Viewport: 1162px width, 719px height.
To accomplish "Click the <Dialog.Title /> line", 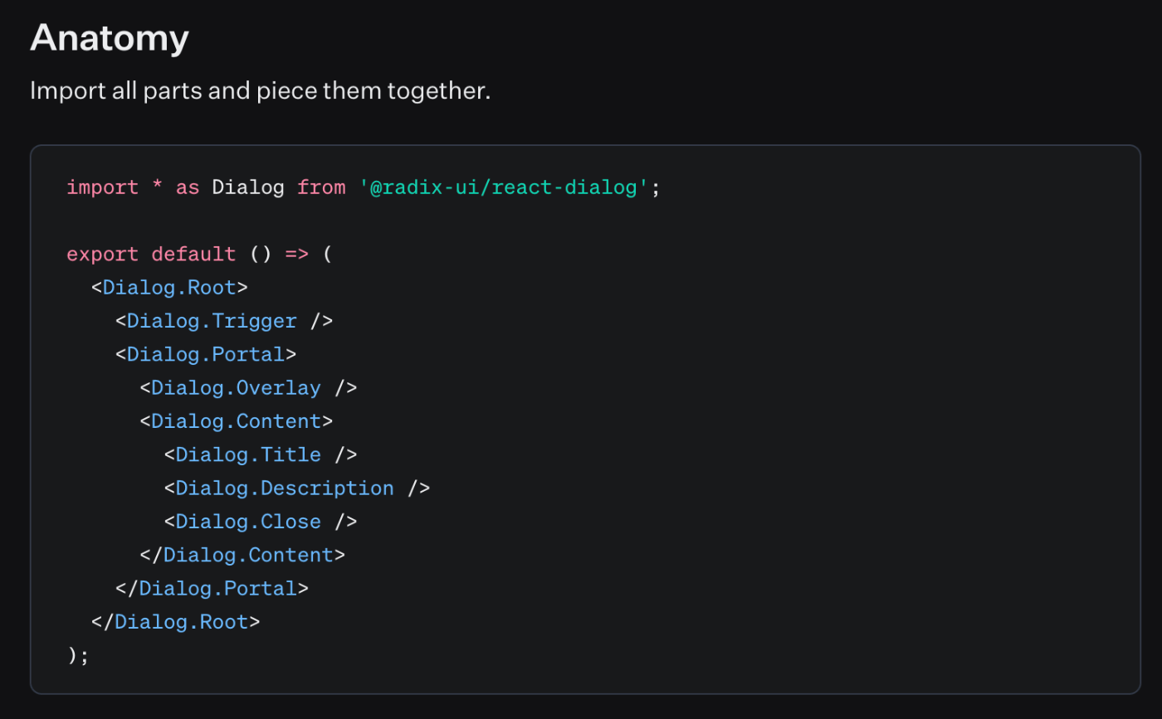I will (261, 454).
